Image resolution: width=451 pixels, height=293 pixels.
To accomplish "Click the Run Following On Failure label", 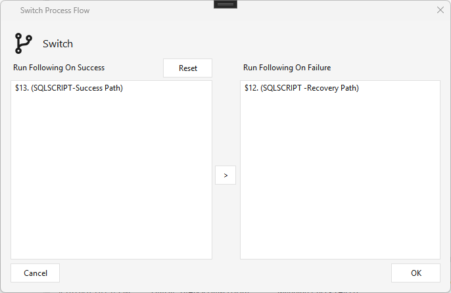I will click(x=287, y=68).
